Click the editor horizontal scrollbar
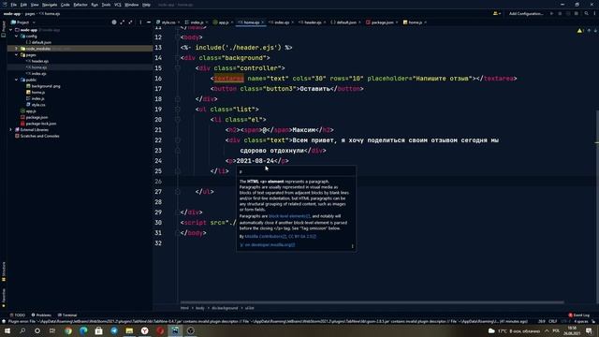The height and width of the screenshot is (337, 599). [372, 302]
